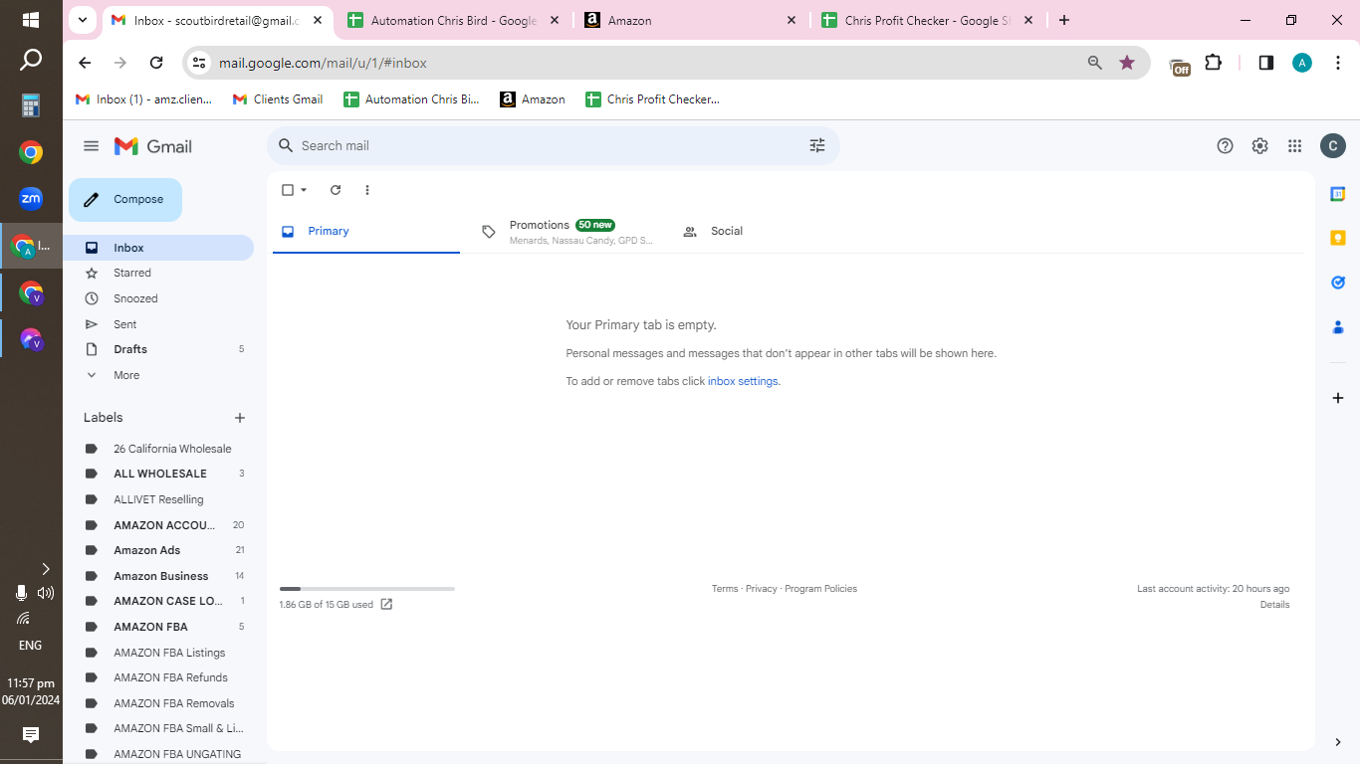Refresh the inbox message list
The image size is (1360, 764).
coord(336,190)
